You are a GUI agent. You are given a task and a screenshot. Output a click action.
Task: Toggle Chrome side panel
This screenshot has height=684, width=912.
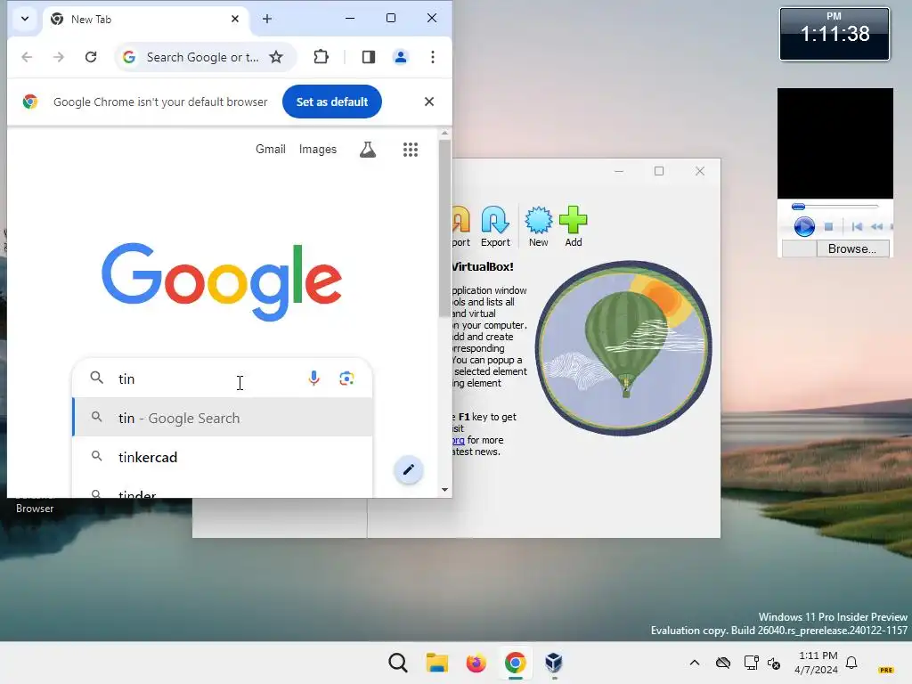368,57
